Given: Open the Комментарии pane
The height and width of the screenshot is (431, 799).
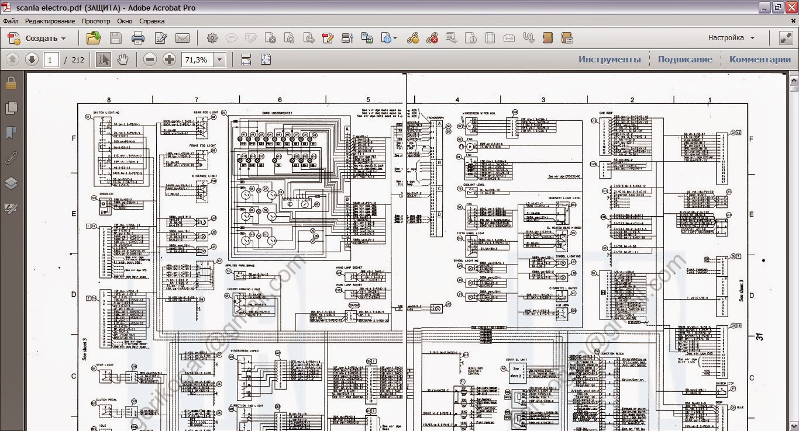Looking at the screenshot, I should tap(760, 59).
